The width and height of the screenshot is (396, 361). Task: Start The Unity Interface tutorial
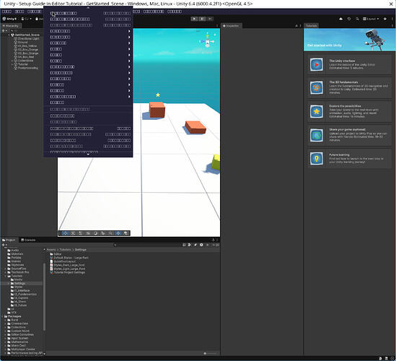click(x=350, y=64)
